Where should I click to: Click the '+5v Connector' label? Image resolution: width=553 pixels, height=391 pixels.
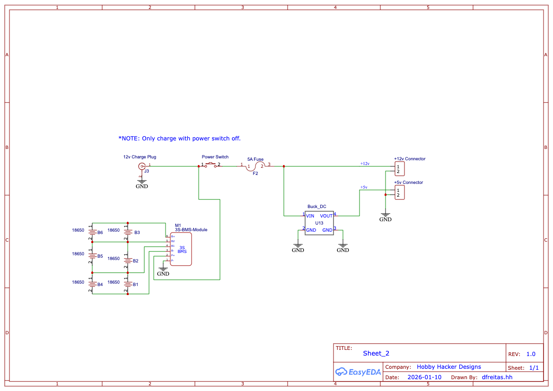click(408, 182)
